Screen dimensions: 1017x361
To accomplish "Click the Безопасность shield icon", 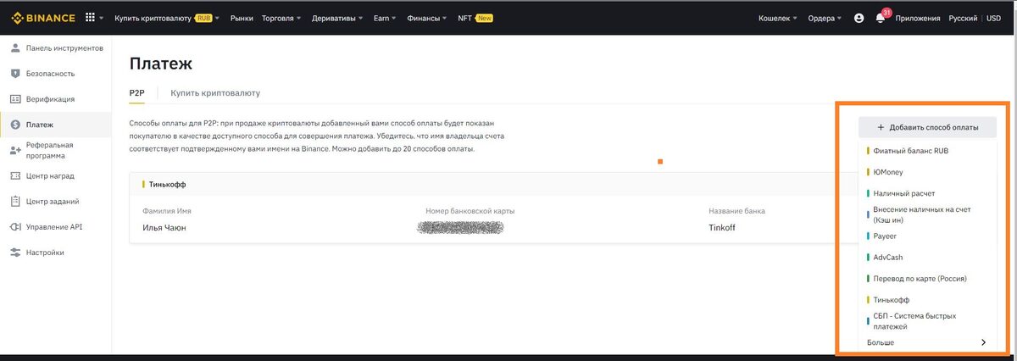I will point(15,73).
